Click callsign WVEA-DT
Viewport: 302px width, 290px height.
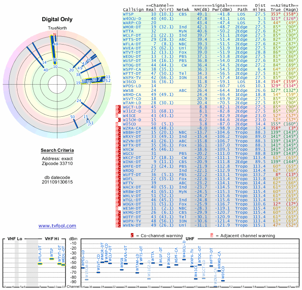pos(132,48)
